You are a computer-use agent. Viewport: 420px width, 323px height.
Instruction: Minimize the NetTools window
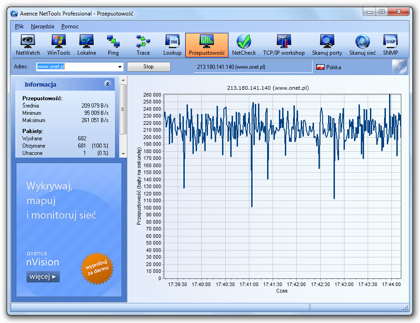coord(369,12)
